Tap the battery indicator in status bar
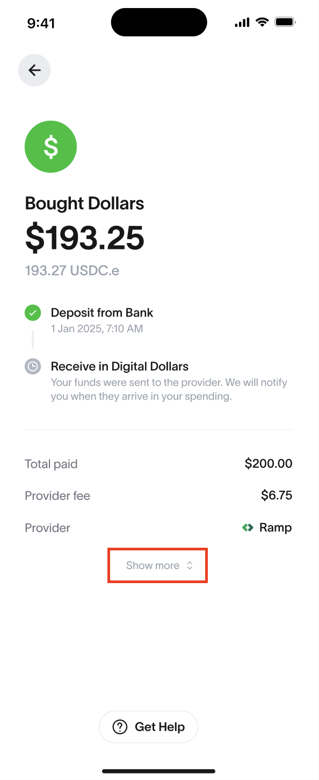 285,22
